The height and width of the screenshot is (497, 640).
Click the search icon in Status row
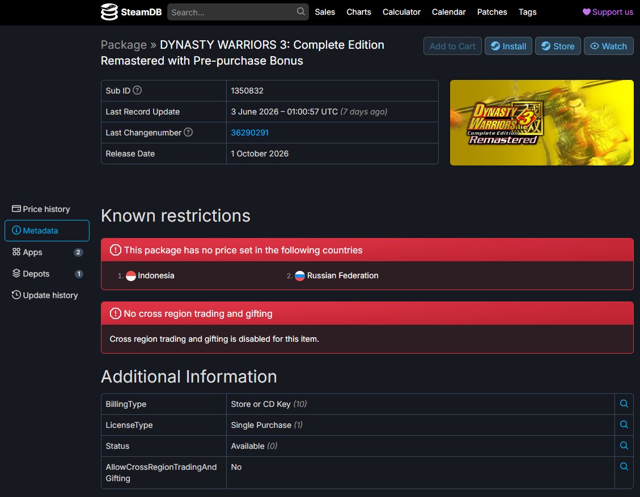624,445
